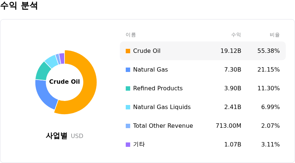This screenshot has height=163, width=295.
Task: Click the 3.90B revenue value
Action: pyautogui.click(x=233, y=88)
